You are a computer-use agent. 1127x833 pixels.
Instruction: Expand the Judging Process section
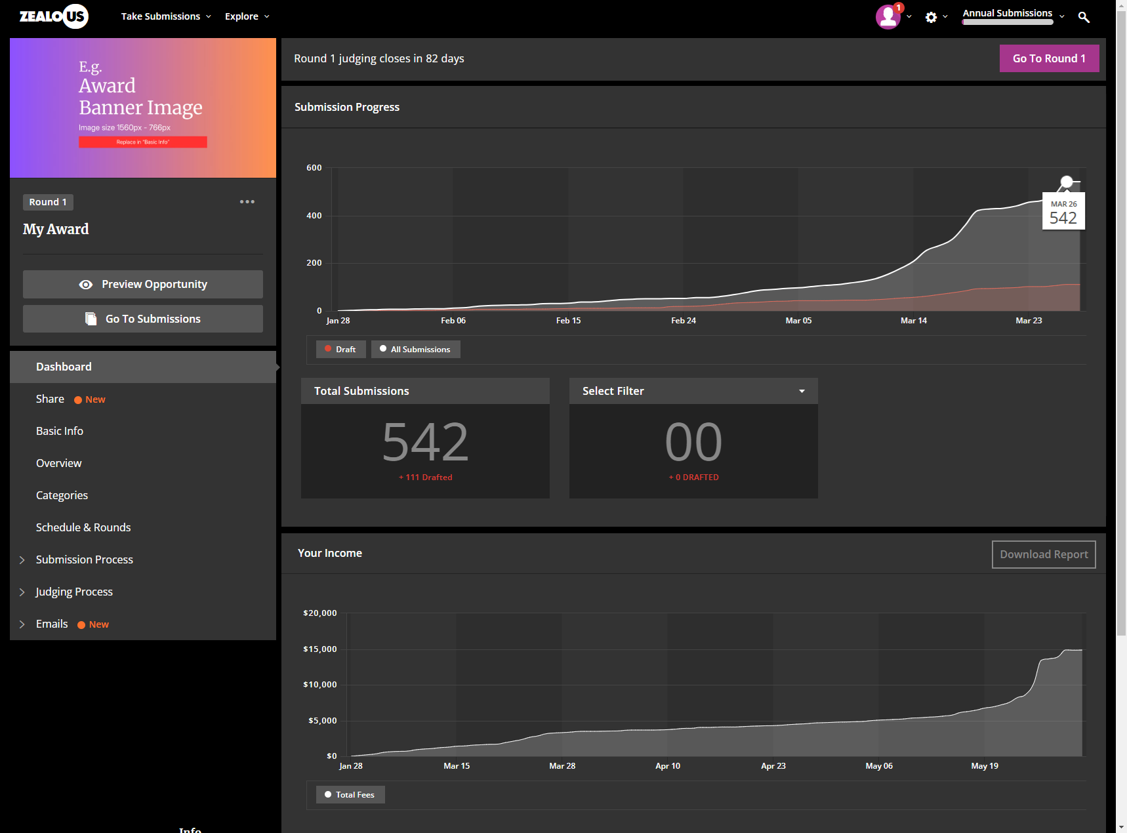(22, 592)
